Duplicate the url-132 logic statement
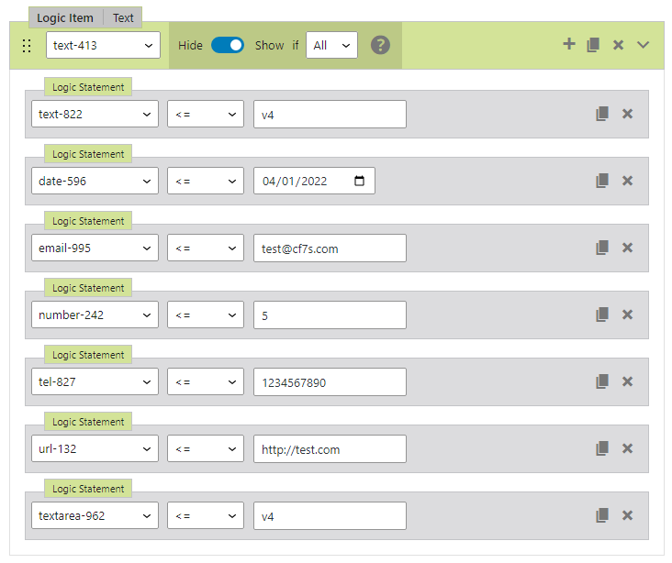This screenshot has width=672, height=563. click(602, 448)
